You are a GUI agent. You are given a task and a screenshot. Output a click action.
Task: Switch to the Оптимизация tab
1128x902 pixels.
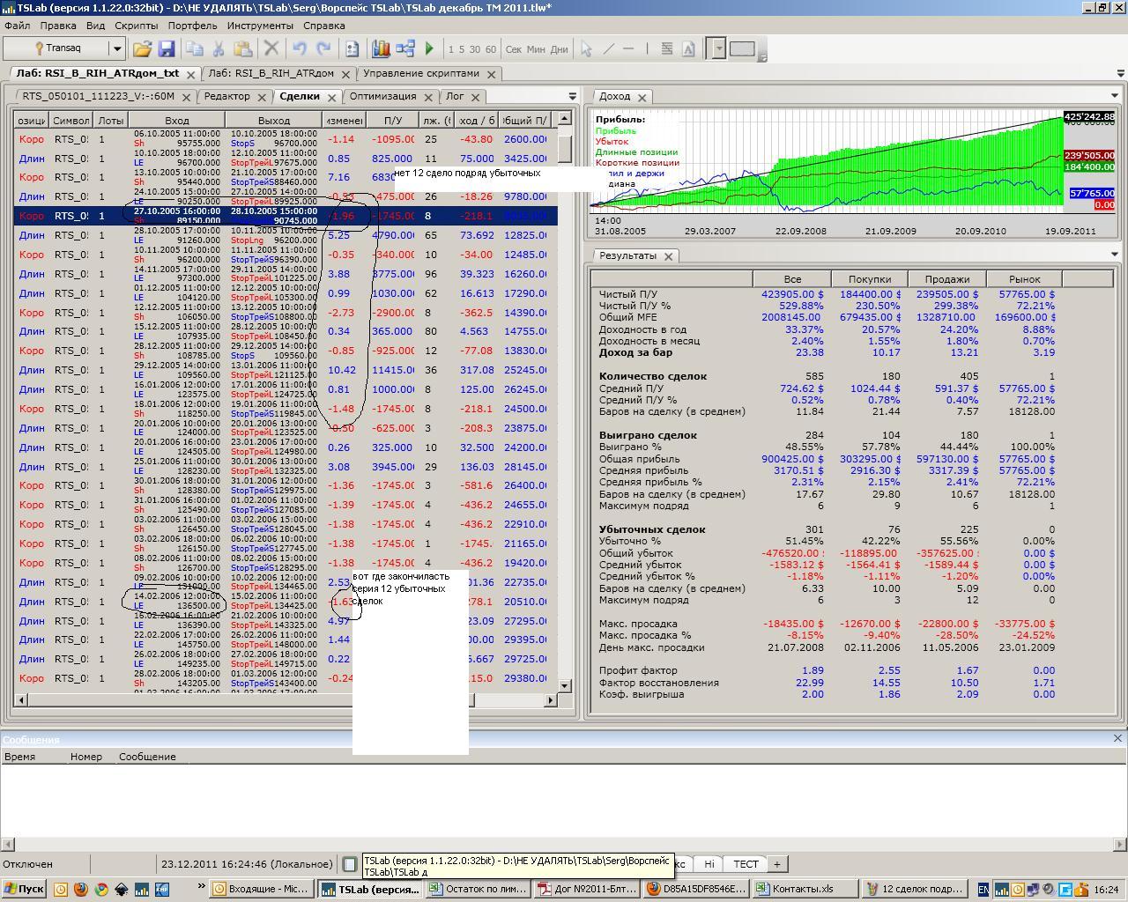pos(382,96)
